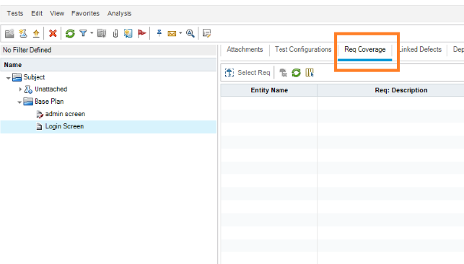Screen dimensions: 464x264
Task: Select the admin screen test
Action: pyautogui.click(x=65, y=114)
